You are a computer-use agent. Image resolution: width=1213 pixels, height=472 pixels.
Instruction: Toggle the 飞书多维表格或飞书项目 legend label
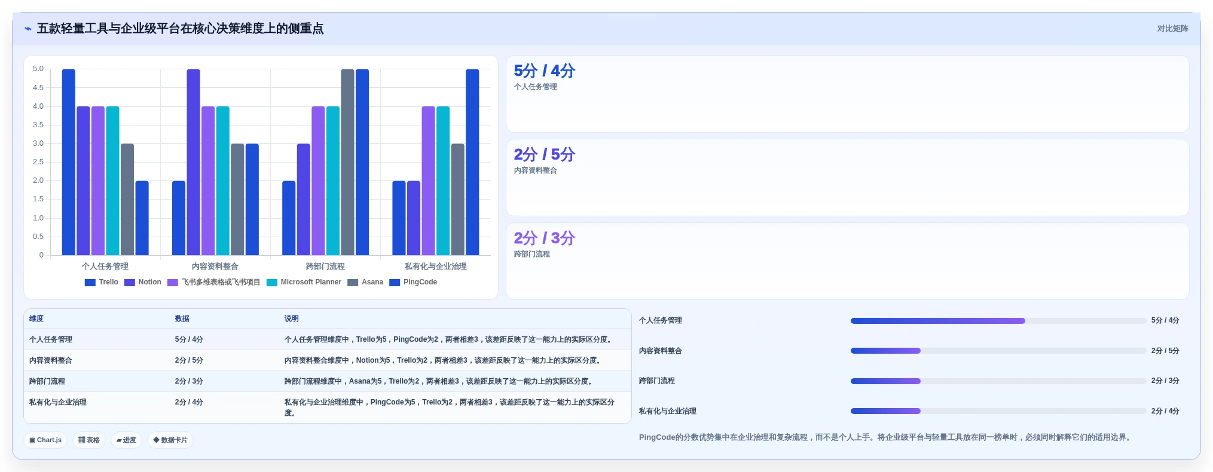[221, 283]
